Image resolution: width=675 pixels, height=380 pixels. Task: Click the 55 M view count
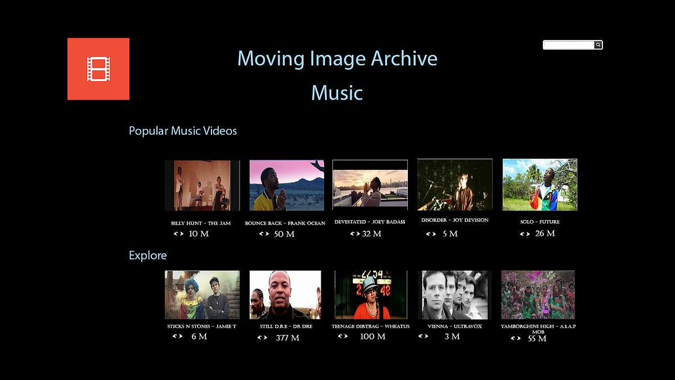click(x=537, y=339)
